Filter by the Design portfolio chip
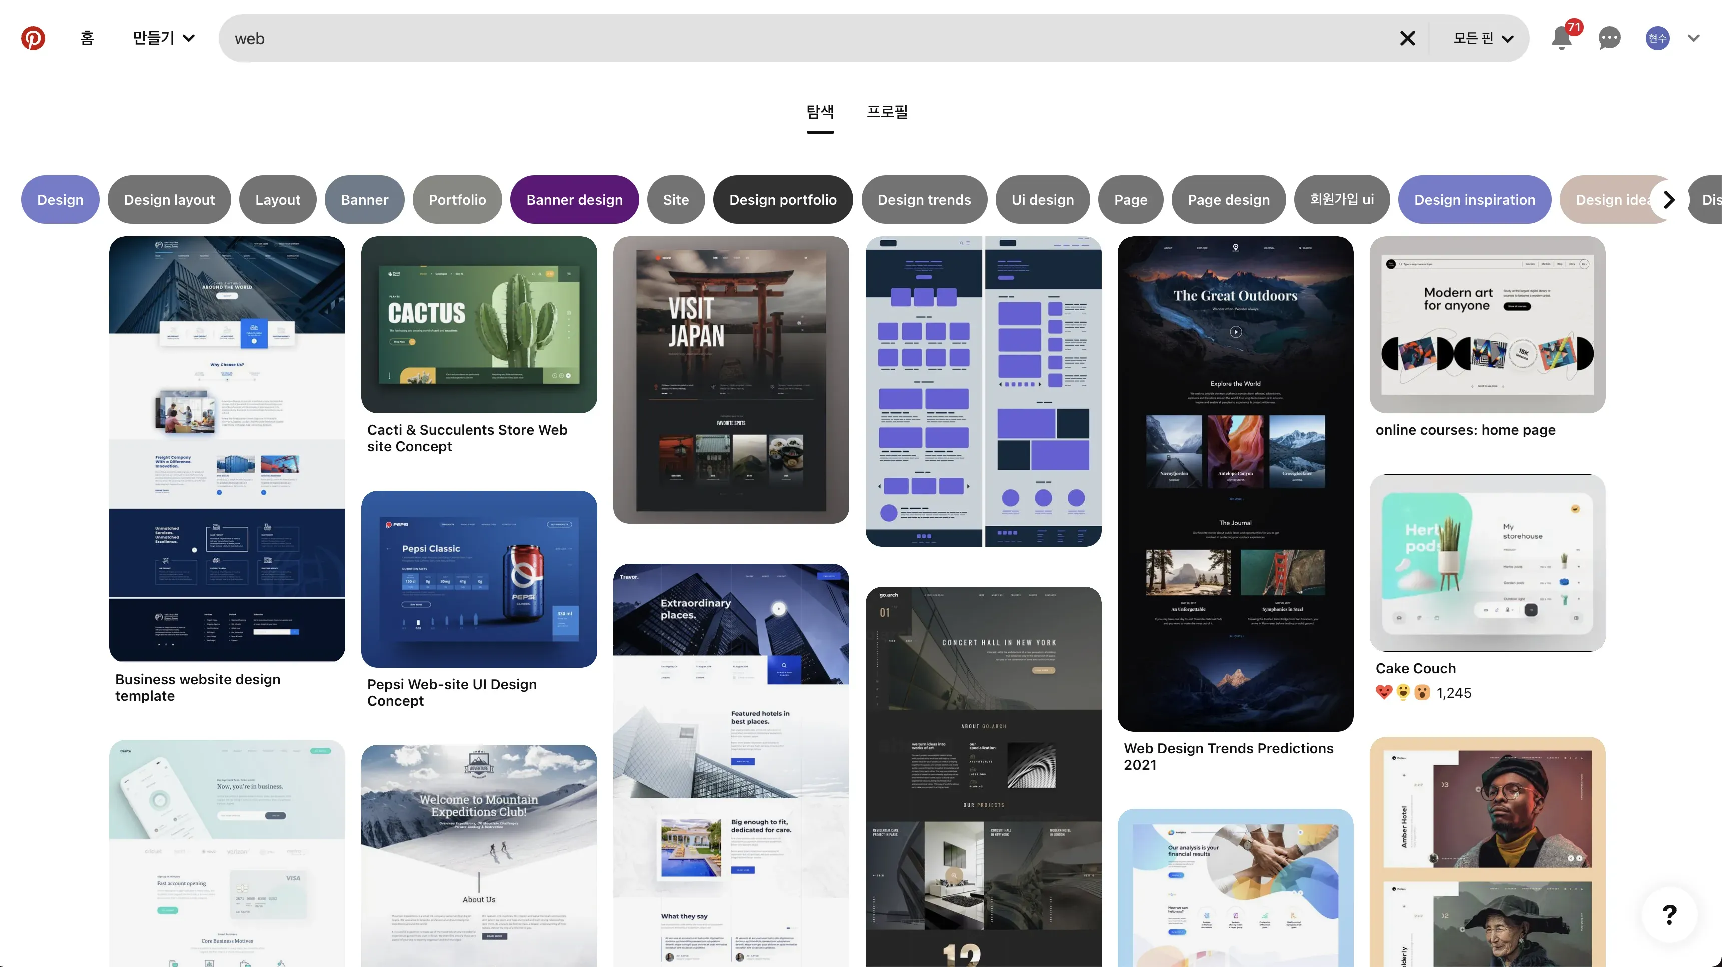 point(783,199)
